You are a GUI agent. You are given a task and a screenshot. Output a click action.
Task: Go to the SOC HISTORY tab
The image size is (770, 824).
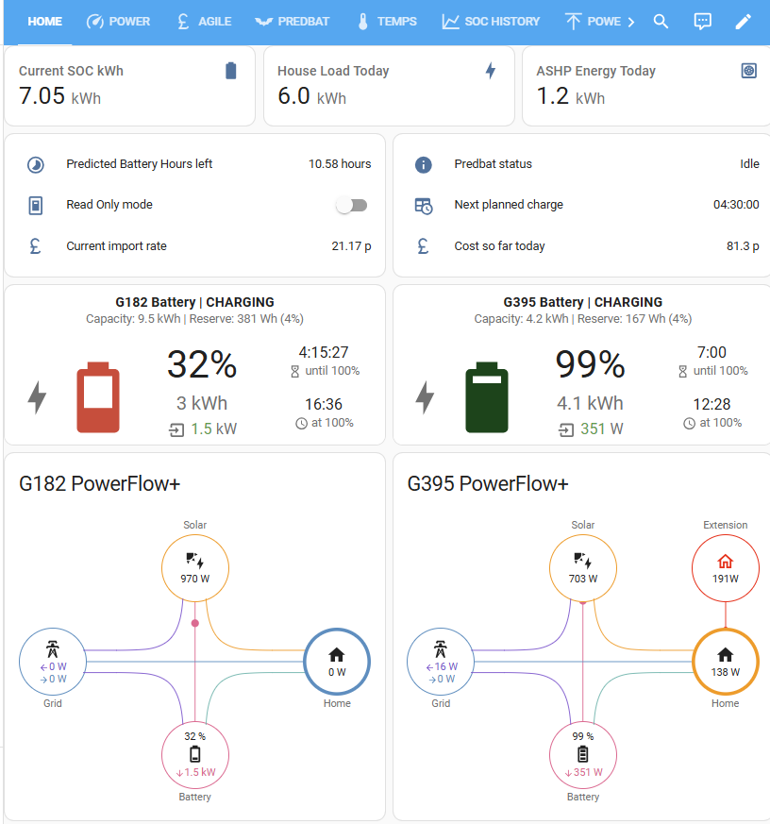491,22
